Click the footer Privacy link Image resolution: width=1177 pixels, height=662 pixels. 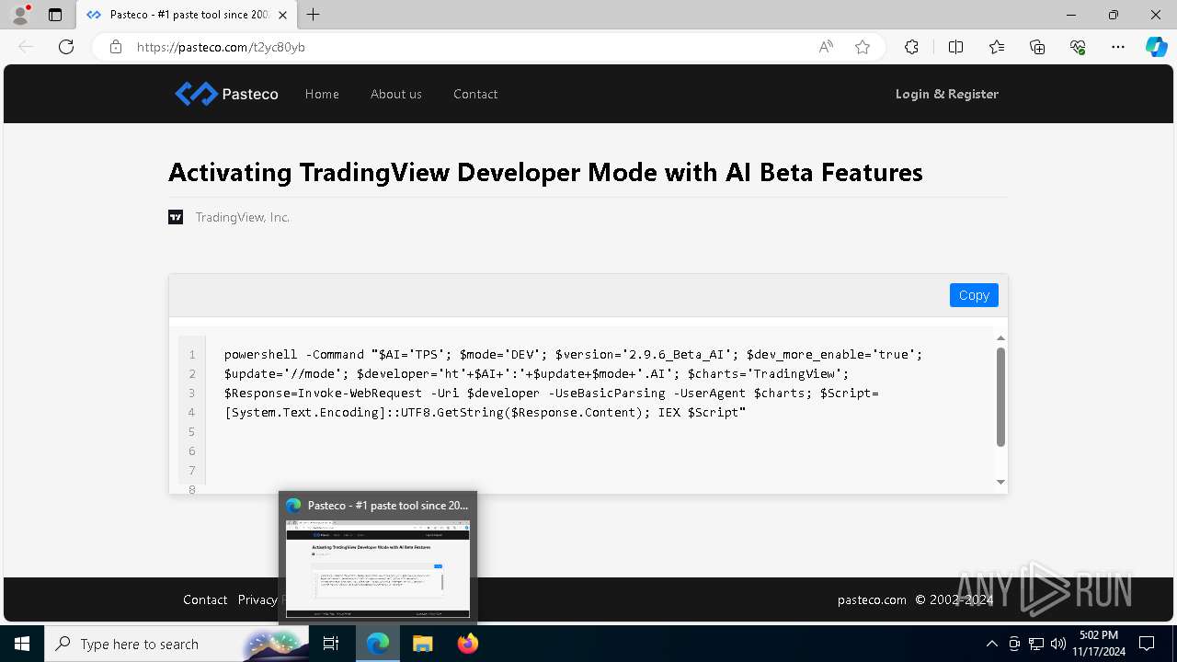point(257,599)
